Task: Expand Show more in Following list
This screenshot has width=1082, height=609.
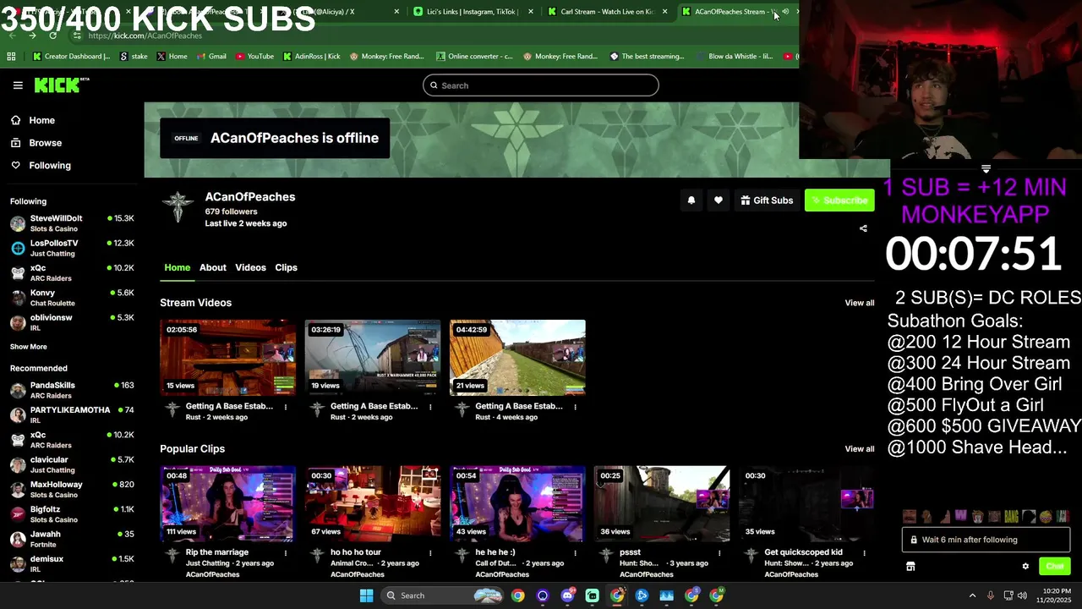Action: tap(29, 347)
